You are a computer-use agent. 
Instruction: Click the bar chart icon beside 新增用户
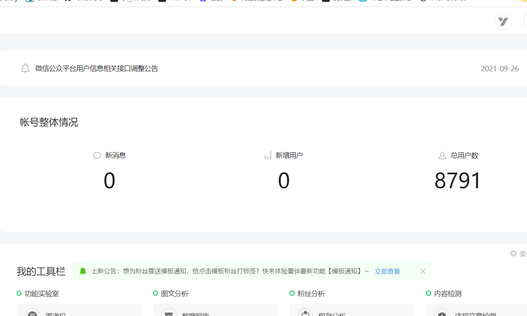coord(268,155)
